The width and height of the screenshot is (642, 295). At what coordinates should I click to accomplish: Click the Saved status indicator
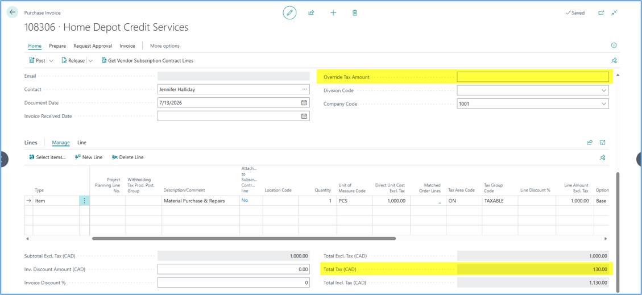point(575,13)
